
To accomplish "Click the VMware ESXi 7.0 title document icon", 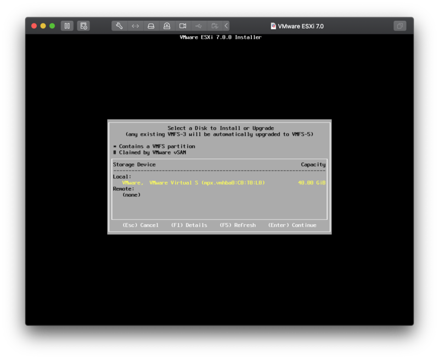I will point(273,26).
